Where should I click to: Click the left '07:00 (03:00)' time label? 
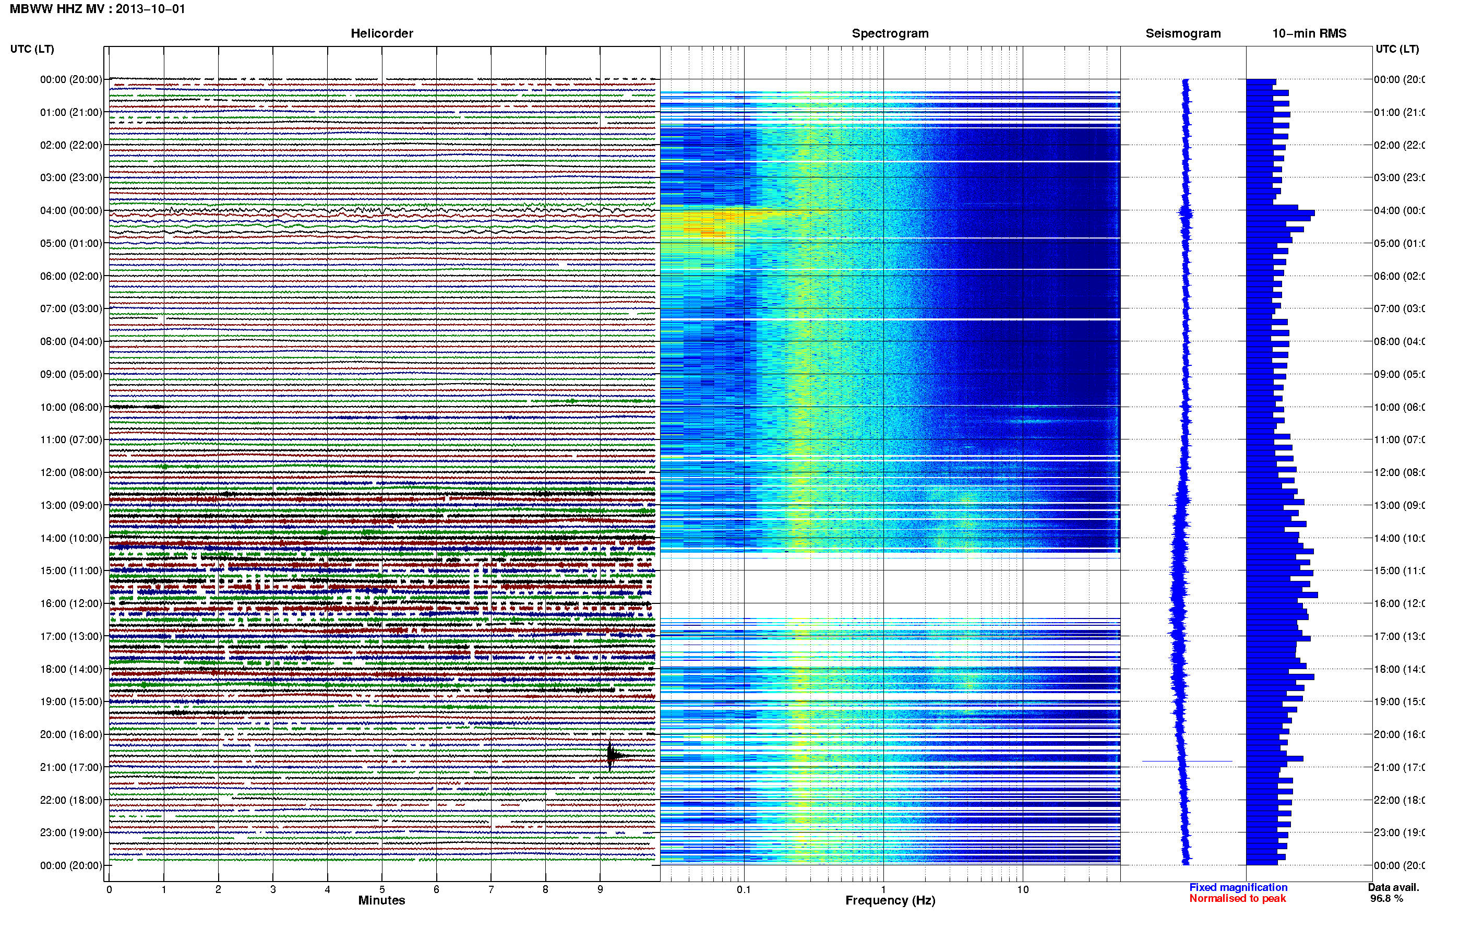(71, 308)
